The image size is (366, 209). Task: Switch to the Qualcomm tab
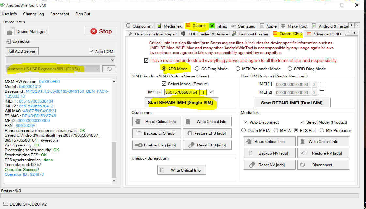pyautogui.click(x=139, y=26)
